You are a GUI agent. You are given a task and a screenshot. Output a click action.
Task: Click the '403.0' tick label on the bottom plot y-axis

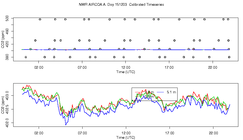pos(8,96)
